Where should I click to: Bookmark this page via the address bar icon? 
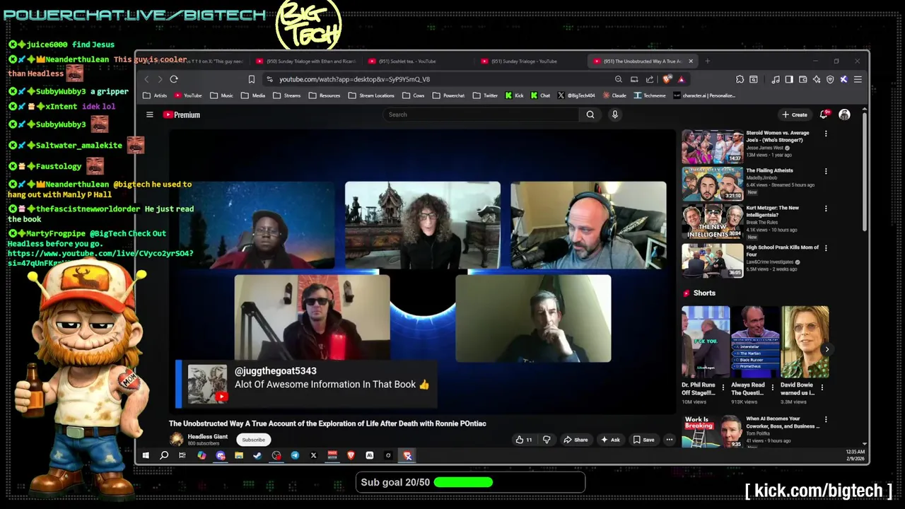(251, 79)
